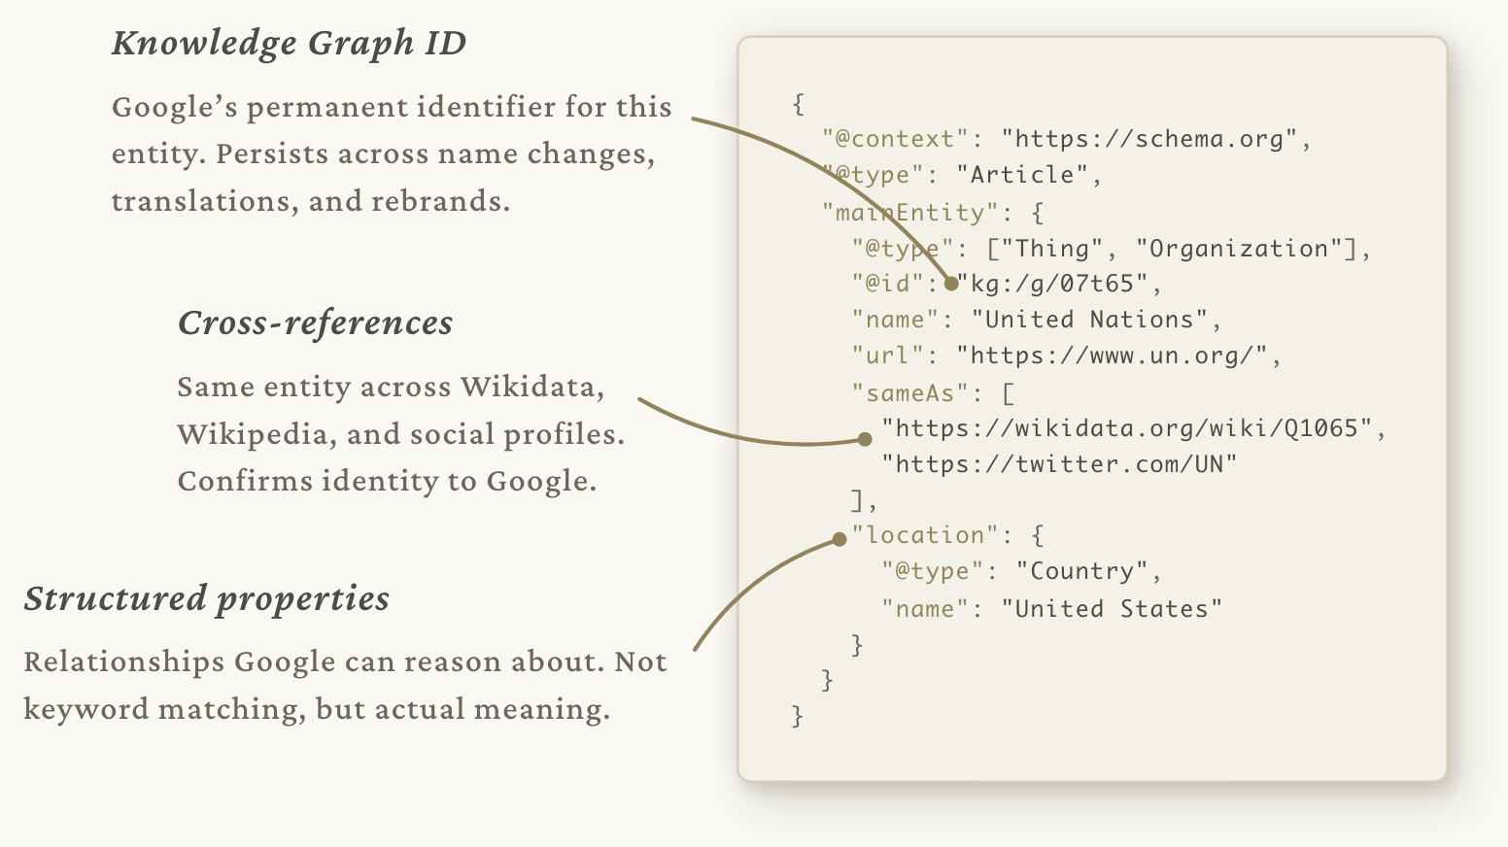Click the "Article" type value
The height and width of the screenshot is (847, 1508).
tap(1022, 175)
